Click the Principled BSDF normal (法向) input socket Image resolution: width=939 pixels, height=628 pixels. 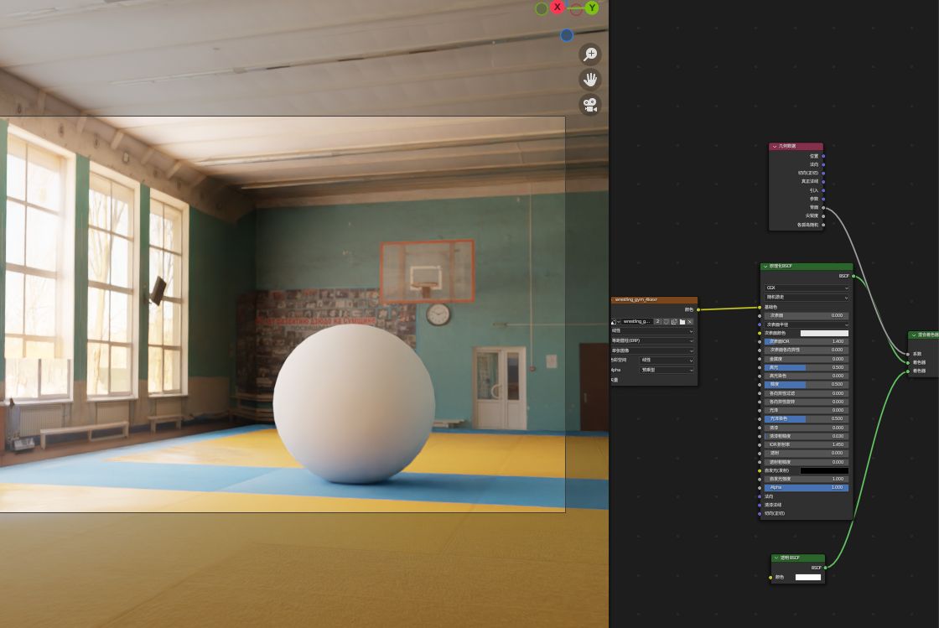(x=760, y=496)
